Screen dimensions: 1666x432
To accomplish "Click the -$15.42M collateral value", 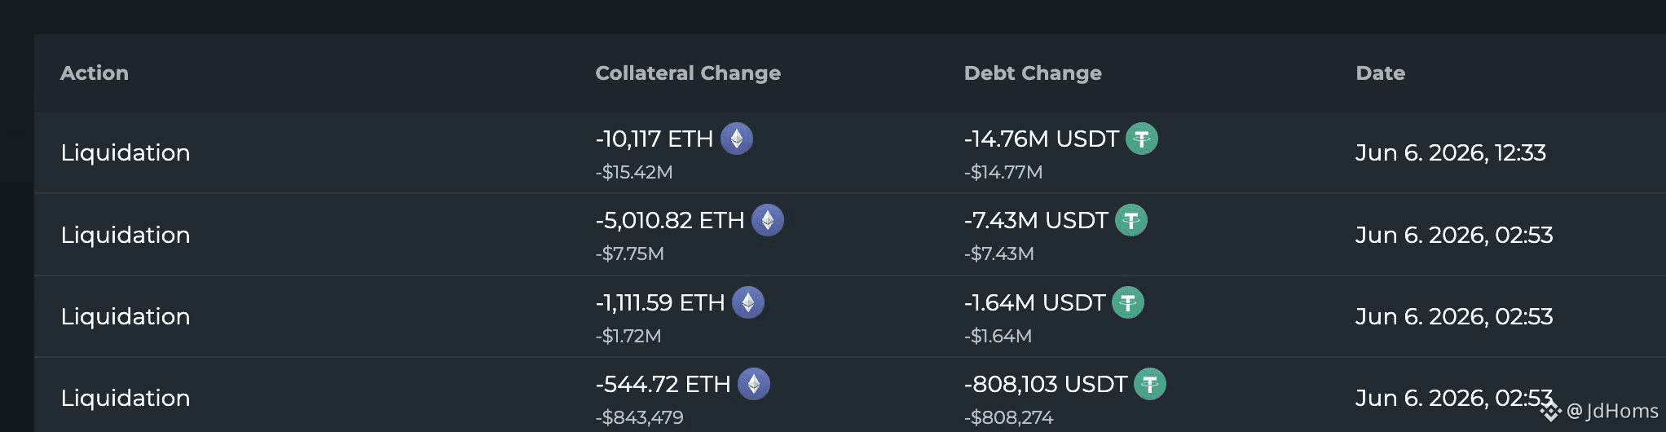I will click(634, 172).
